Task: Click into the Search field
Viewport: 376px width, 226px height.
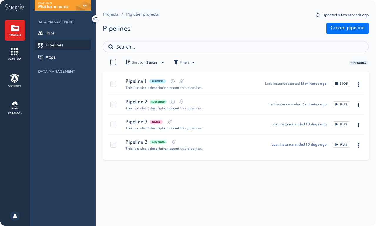Action: tap(236, 47)
